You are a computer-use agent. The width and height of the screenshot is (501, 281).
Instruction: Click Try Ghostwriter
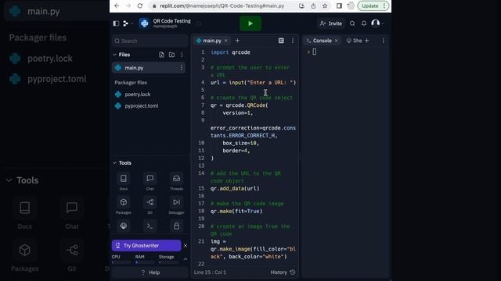coord(146,246)
